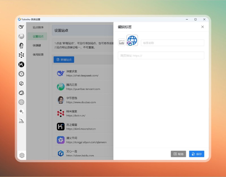Open settings via the gear icon

(x=22, y=155)
